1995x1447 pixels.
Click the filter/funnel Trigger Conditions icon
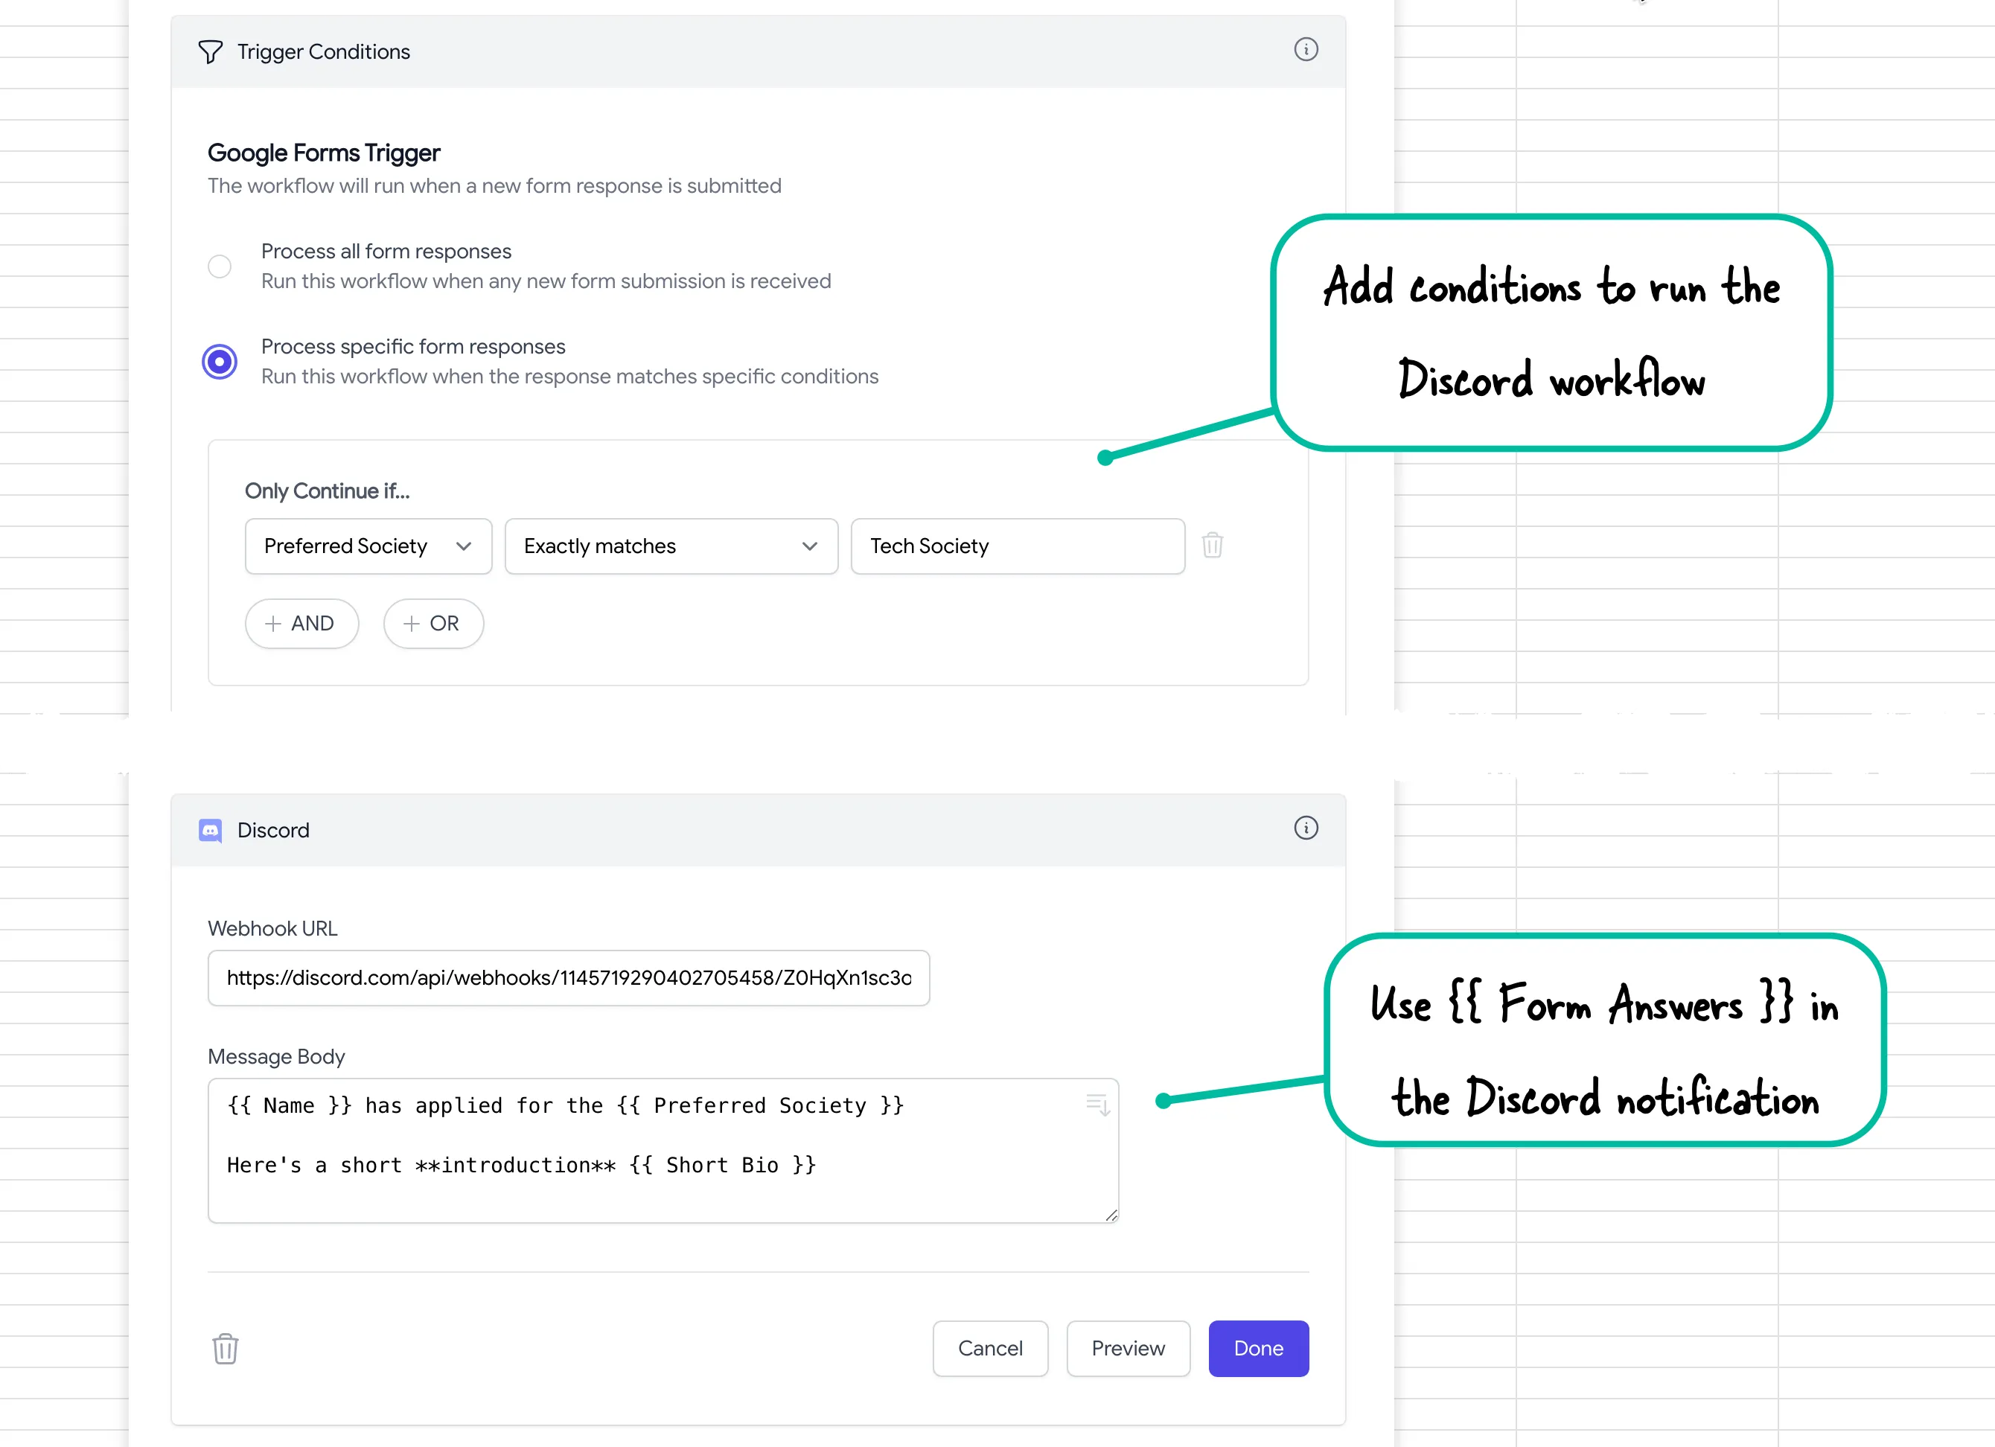pyautogui.click(x=211, y=51)
